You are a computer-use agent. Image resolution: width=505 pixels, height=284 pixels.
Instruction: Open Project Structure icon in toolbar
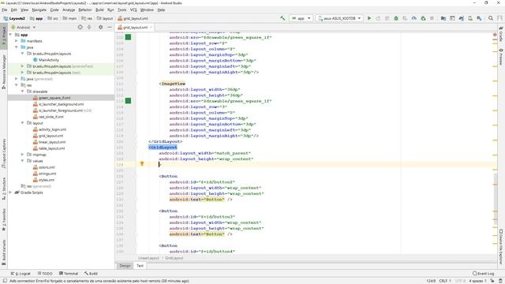click(443, 18)
